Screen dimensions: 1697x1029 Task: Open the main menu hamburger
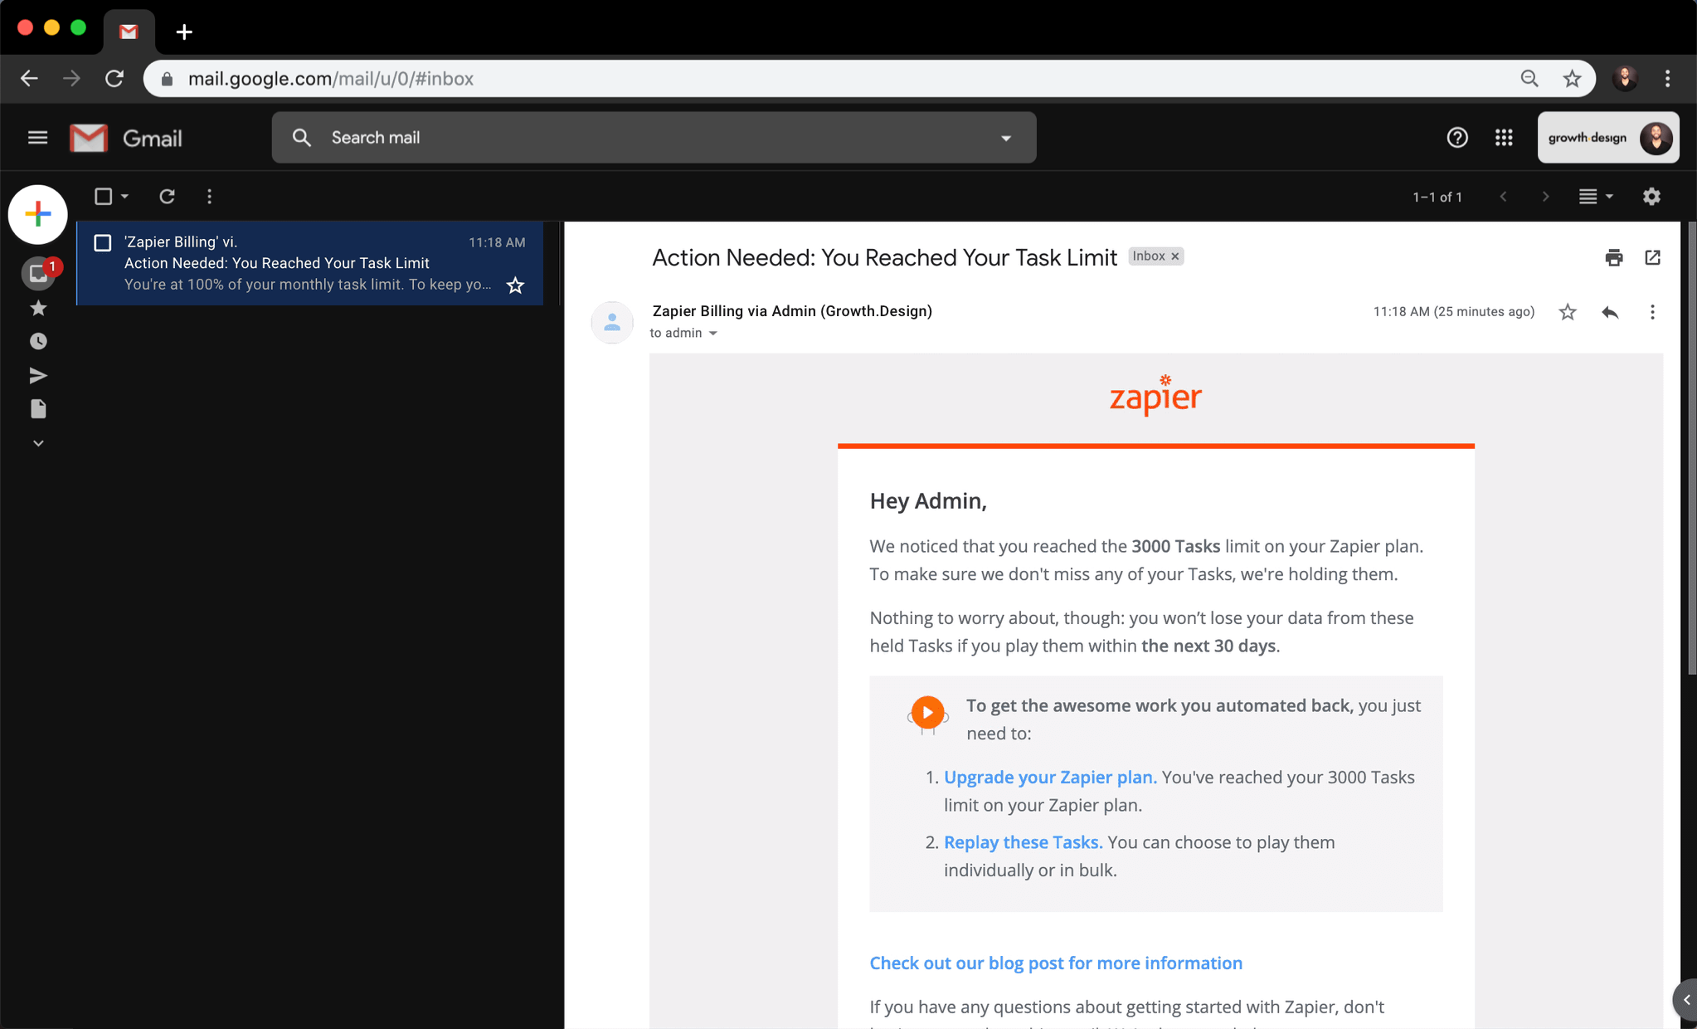(x=37, y=138)
